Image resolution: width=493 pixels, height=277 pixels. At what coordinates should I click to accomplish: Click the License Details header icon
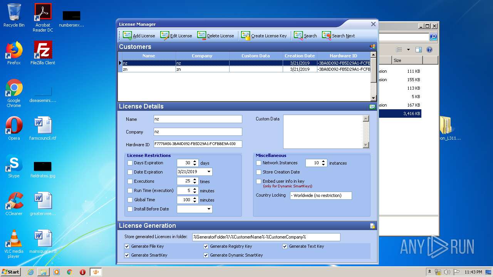372,107
